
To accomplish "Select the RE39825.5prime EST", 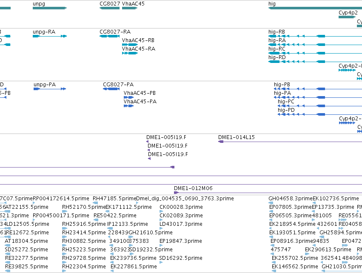I will [x=7, y=271].
